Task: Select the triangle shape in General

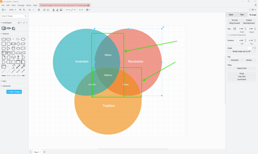Action: tap(8, 48)
